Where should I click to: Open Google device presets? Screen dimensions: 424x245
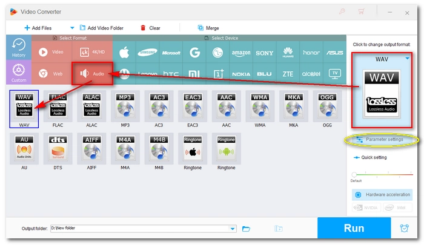pos(194,53)
